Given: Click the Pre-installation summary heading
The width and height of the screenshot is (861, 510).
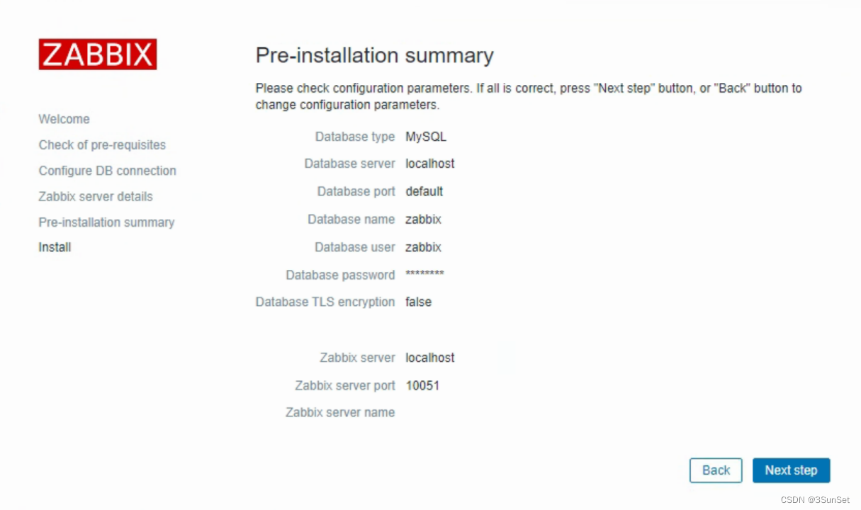Looking at the screenshot, I should point(374,55).
